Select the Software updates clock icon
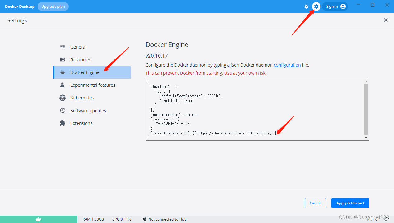Screen dimensions: 394x223 62,111
